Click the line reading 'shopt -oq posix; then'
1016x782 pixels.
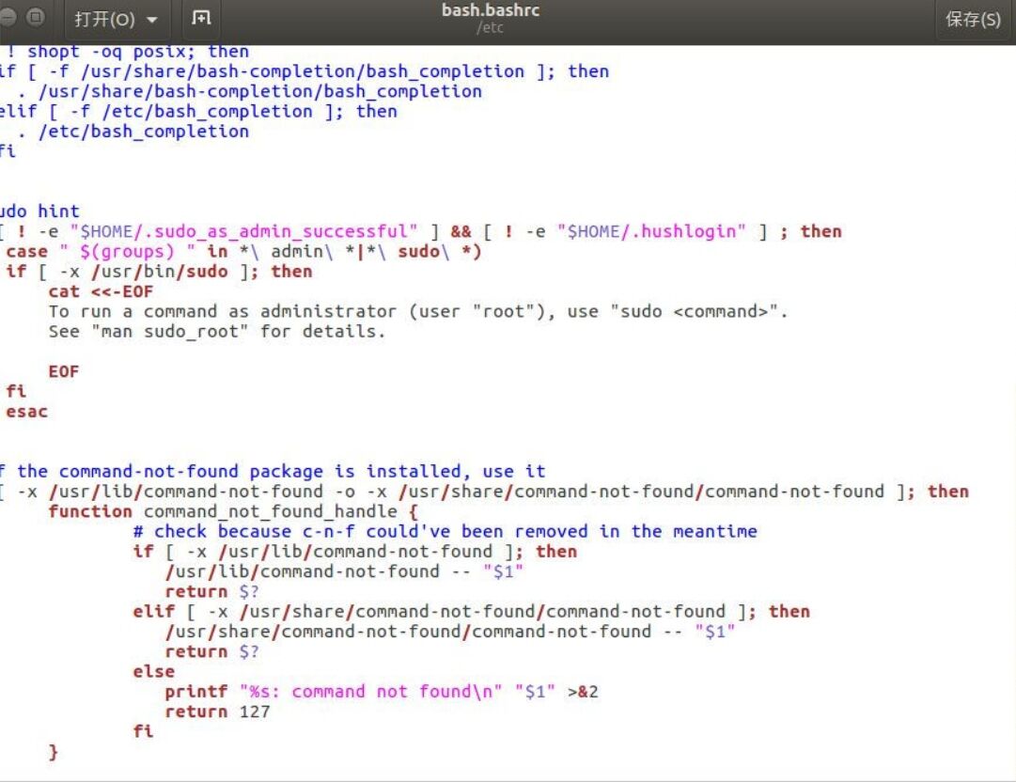tap(128, 51)
